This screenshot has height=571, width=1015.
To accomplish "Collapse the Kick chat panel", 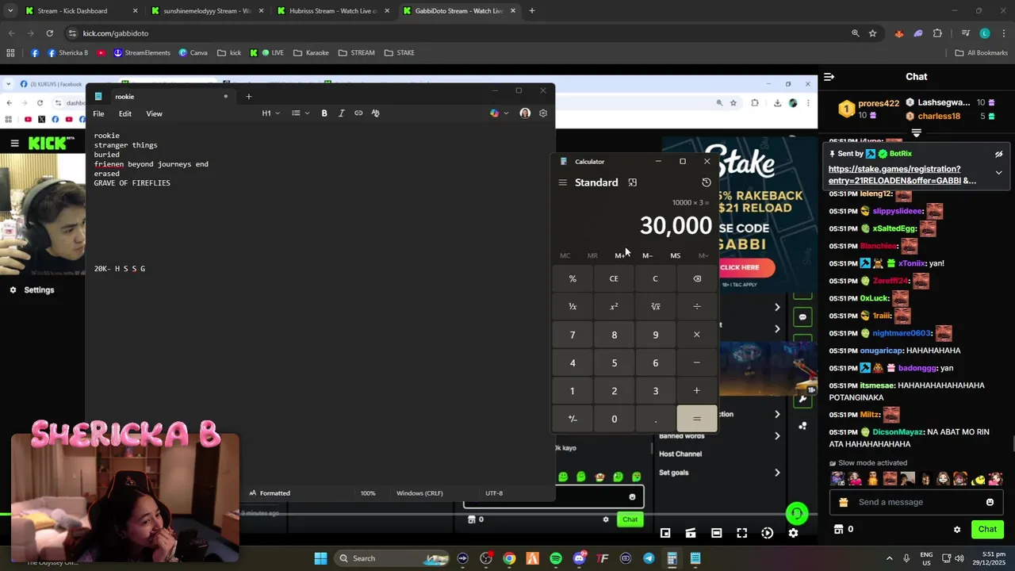I will pos(829,77).
